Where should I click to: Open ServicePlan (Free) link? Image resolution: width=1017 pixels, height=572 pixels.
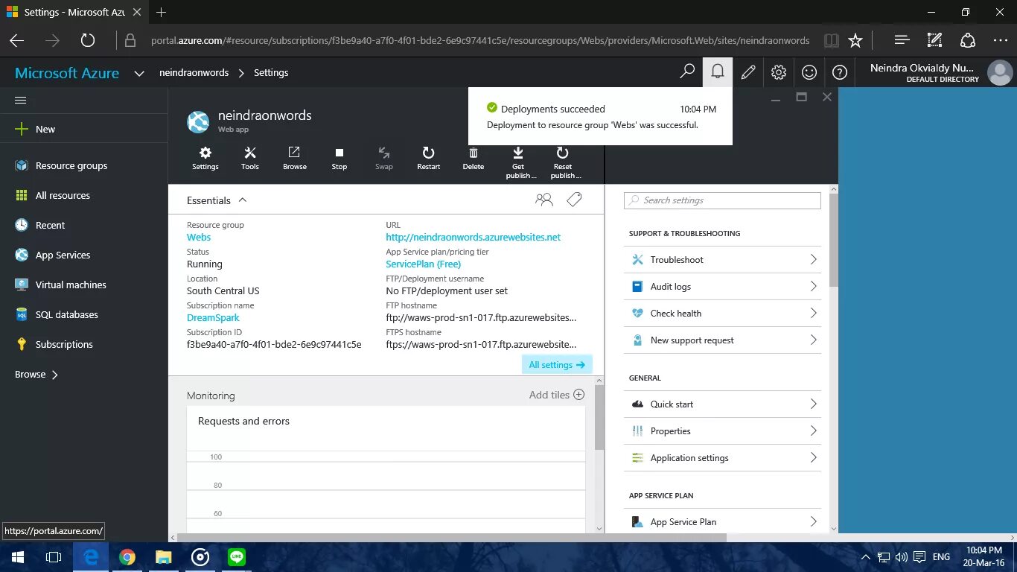[424, 264]
